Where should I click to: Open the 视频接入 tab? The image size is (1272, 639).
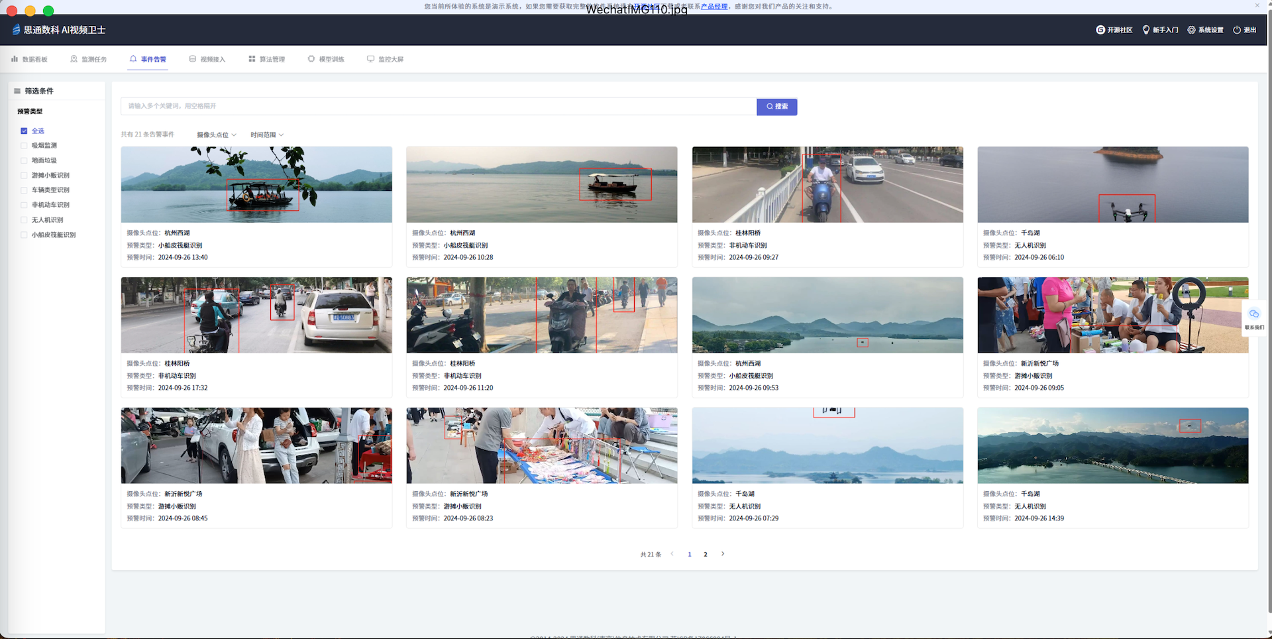pos(207,60)
